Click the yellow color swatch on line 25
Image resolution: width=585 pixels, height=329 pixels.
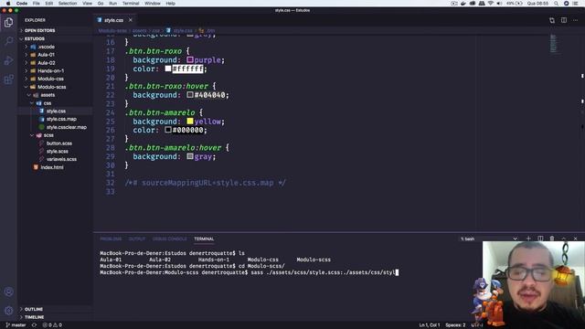coord(190,122)
